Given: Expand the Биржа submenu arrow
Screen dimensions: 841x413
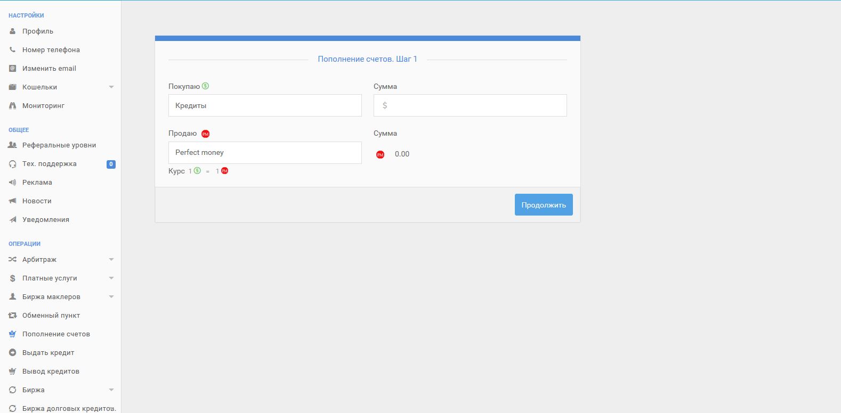Looking at the screenshot, I should click(111, 390).
